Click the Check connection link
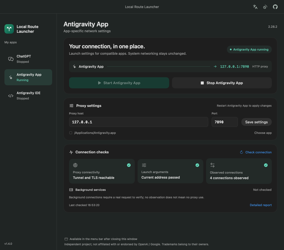The width and height of the screenshot is (284, 250). click(258, 152)
